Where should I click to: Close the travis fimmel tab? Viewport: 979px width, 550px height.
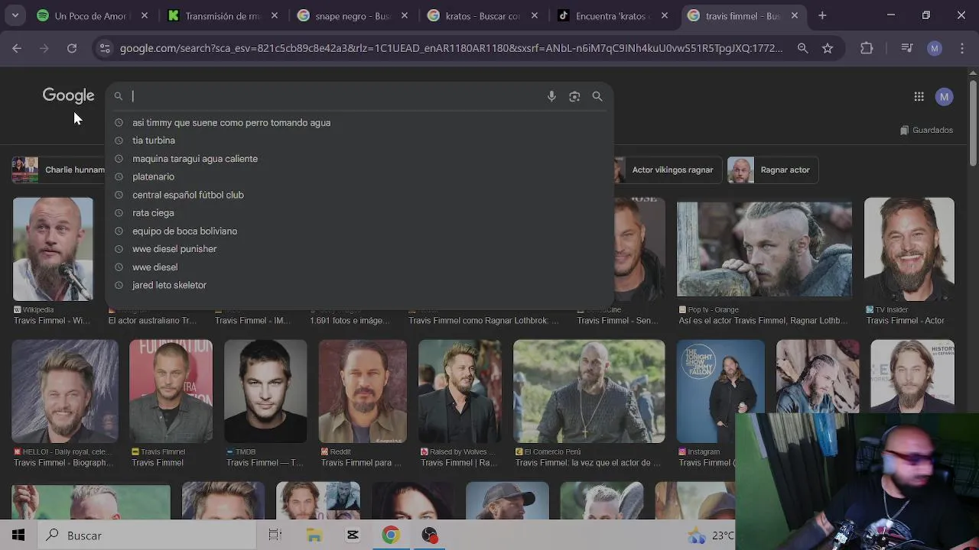(795, 15)
